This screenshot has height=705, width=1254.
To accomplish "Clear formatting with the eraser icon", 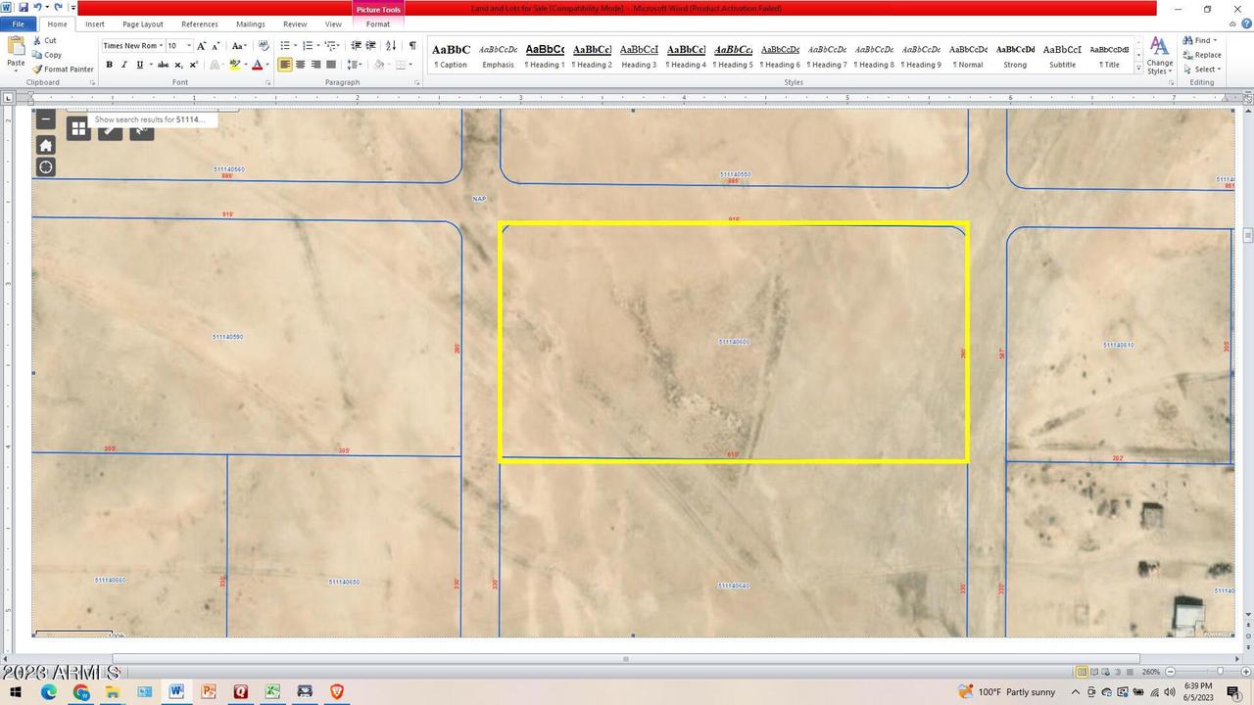I will point(264,46).
